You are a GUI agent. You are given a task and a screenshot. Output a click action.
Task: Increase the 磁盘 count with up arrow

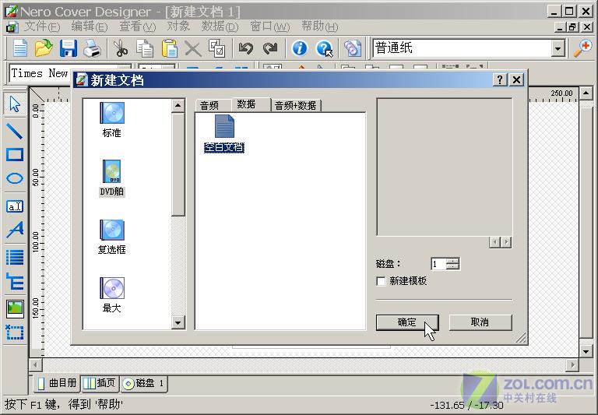pyautogui.click(x=452, y=261)
